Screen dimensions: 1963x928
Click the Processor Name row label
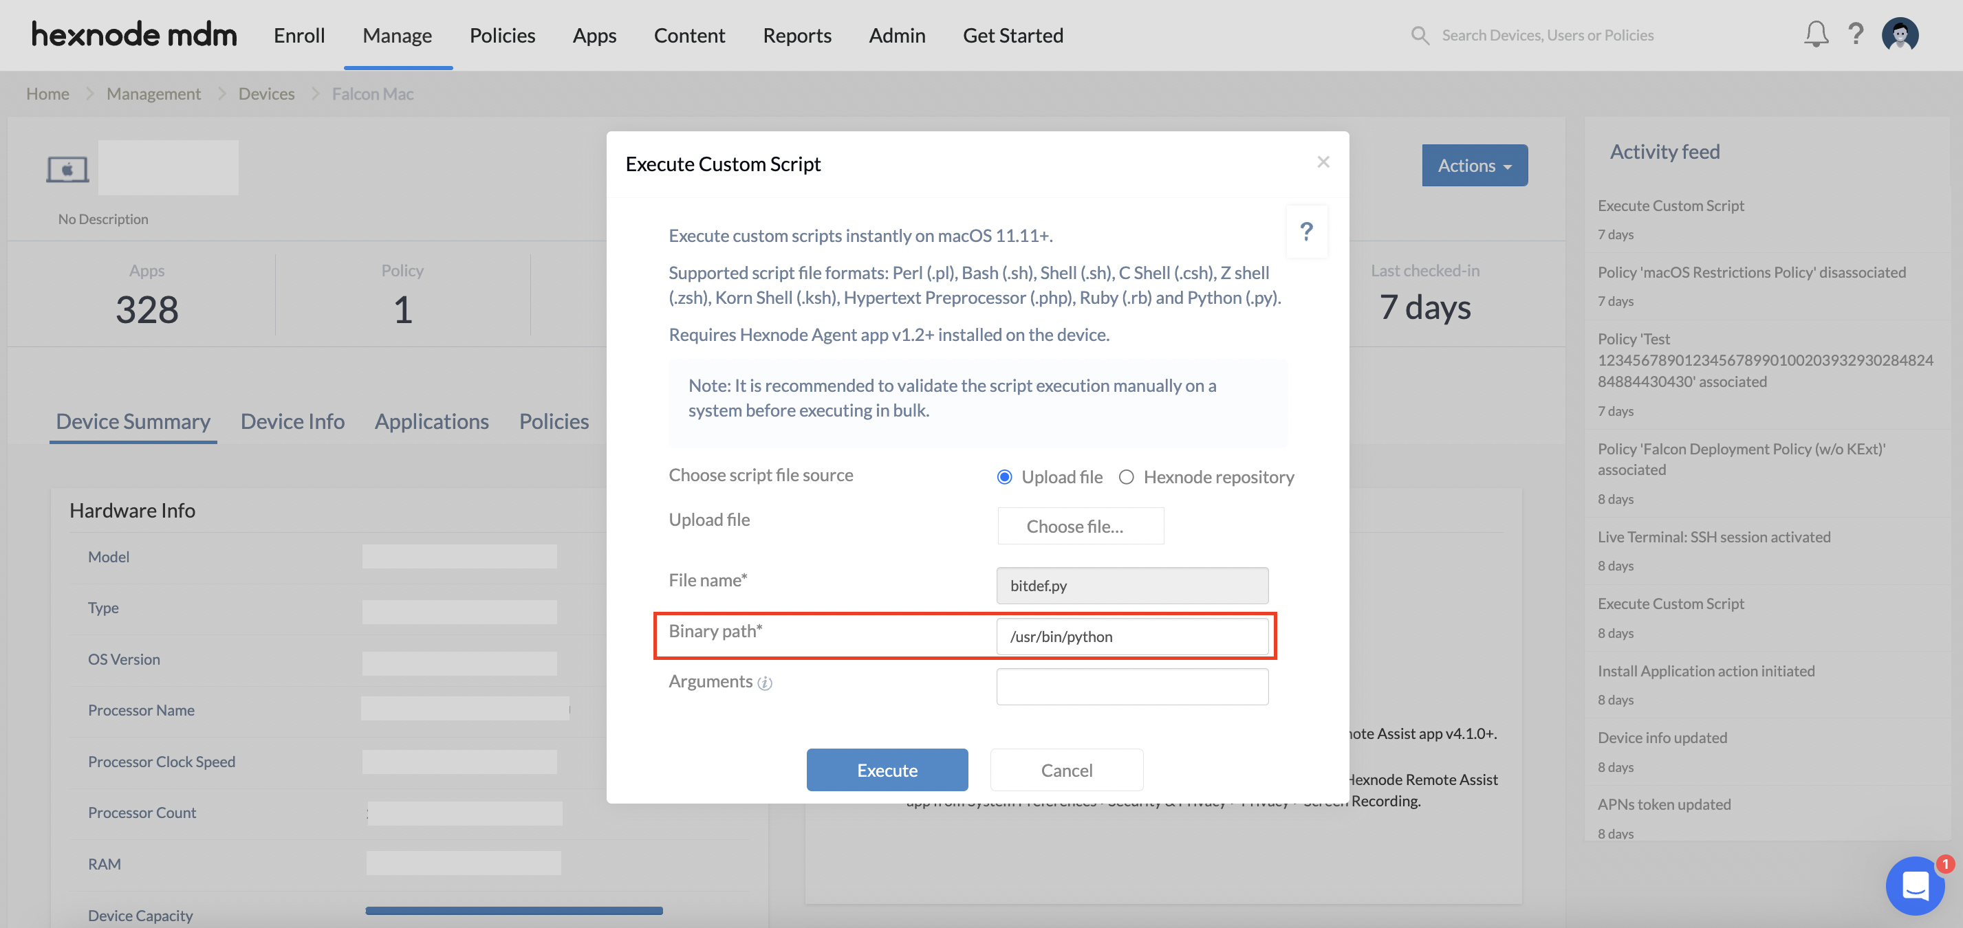141,710
